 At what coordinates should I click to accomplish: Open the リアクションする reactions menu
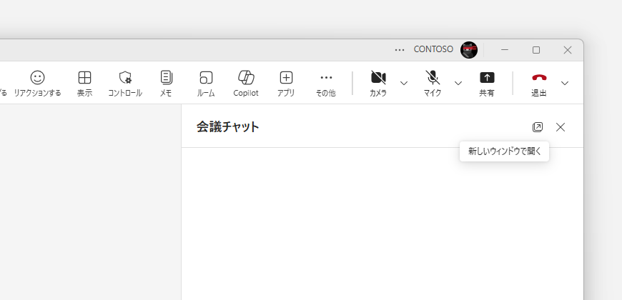tap(37, 83)
